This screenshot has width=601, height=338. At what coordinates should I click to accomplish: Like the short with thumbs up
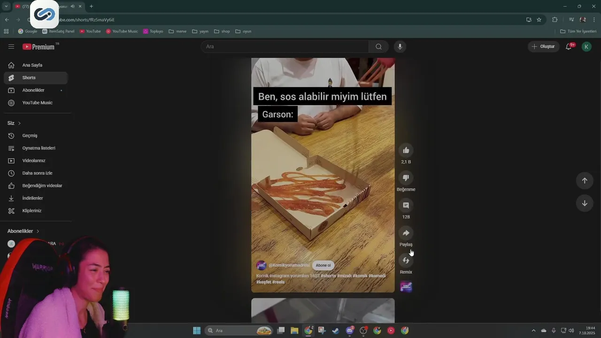[406, 150]
